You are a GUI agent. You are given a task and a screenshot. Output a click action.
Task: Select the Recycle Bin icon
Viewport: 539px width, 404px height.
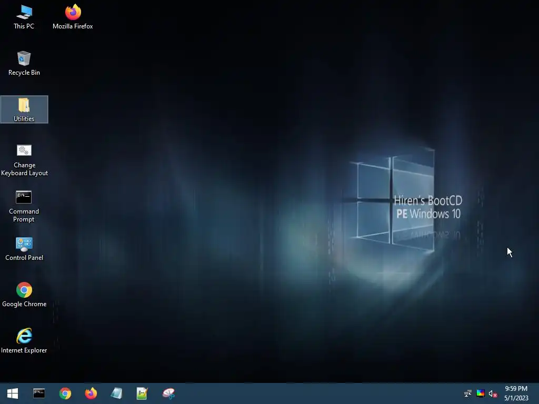pos(24,64)
